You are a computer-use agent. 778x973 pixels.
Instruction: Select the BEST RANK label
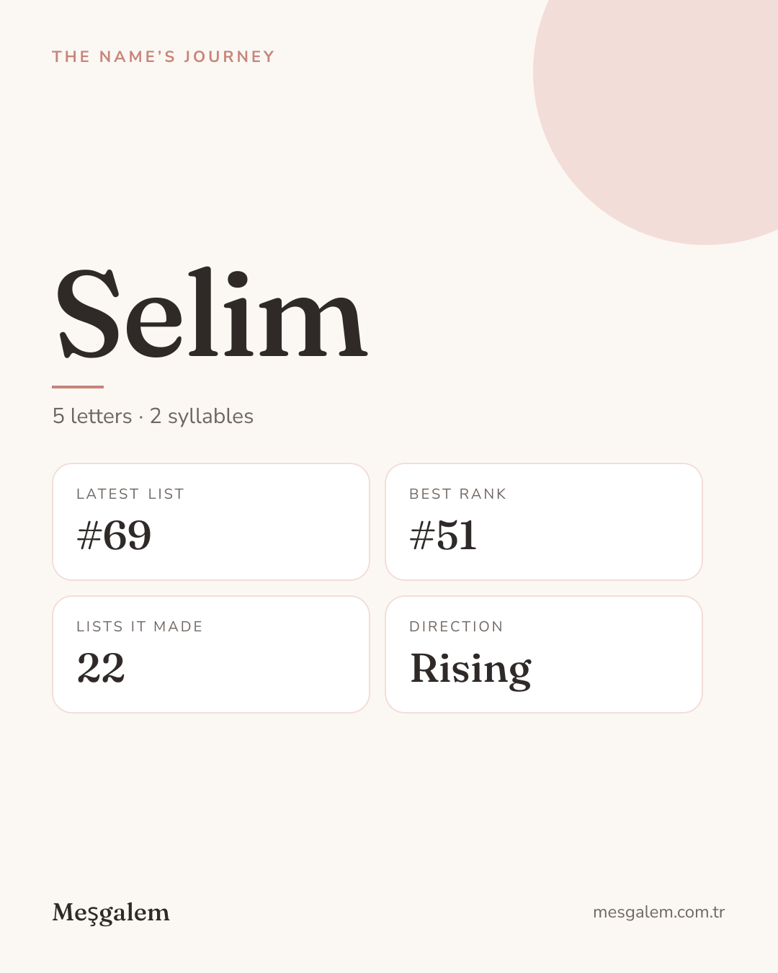[457, 494]
